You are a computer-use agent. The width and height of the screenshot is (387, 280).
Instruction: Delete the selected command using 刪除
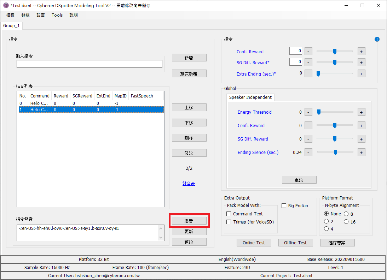click(x=189, y=137)
